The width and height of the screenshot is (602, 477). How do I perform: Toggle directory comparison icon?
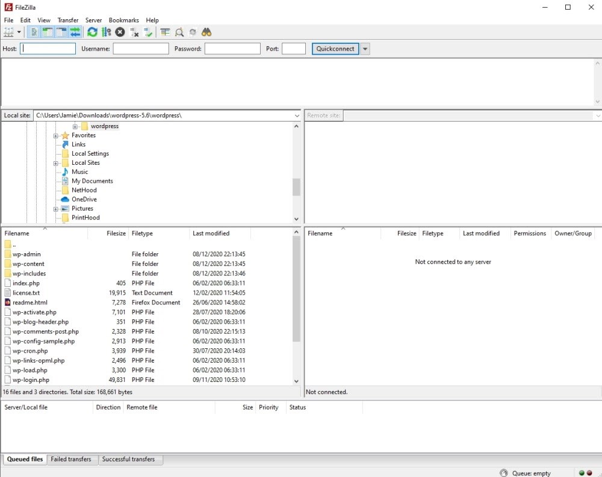click(x=179, y=32)
